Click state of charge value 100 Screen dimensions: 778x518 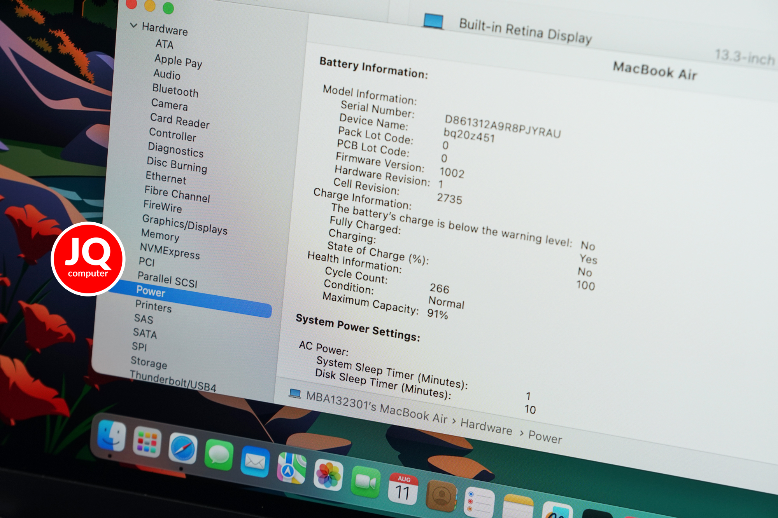point(586,285)
